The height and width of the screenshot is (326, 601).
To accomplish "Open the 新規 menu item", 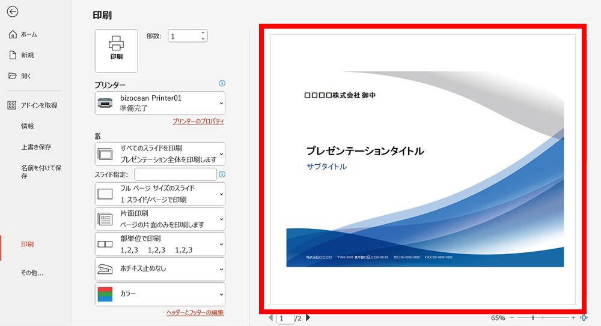I will point(22,55).
